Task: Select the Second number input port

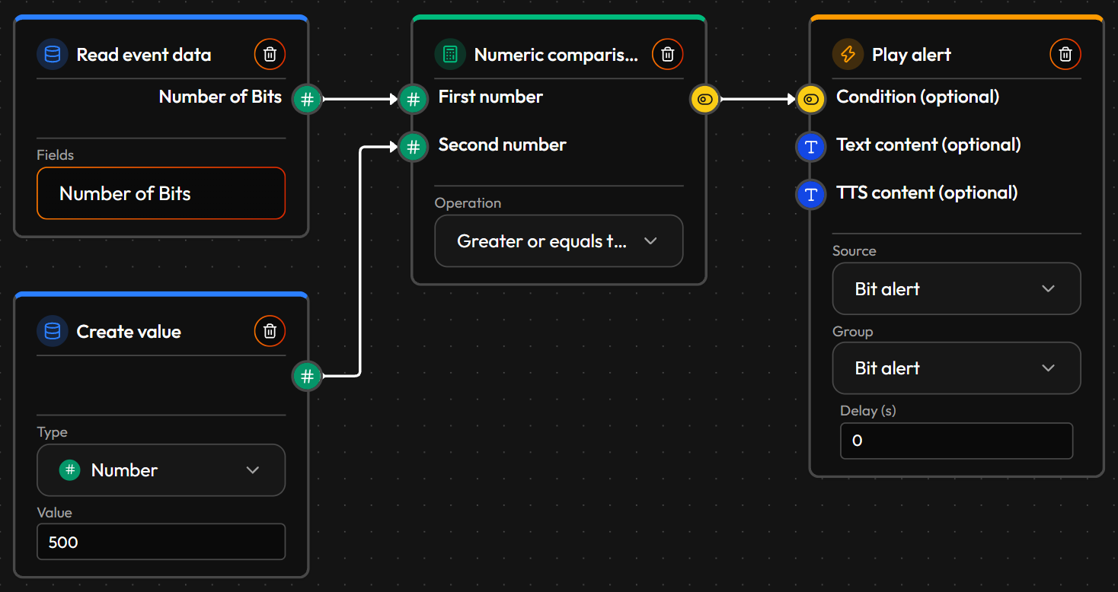Action: pos(413,146)
